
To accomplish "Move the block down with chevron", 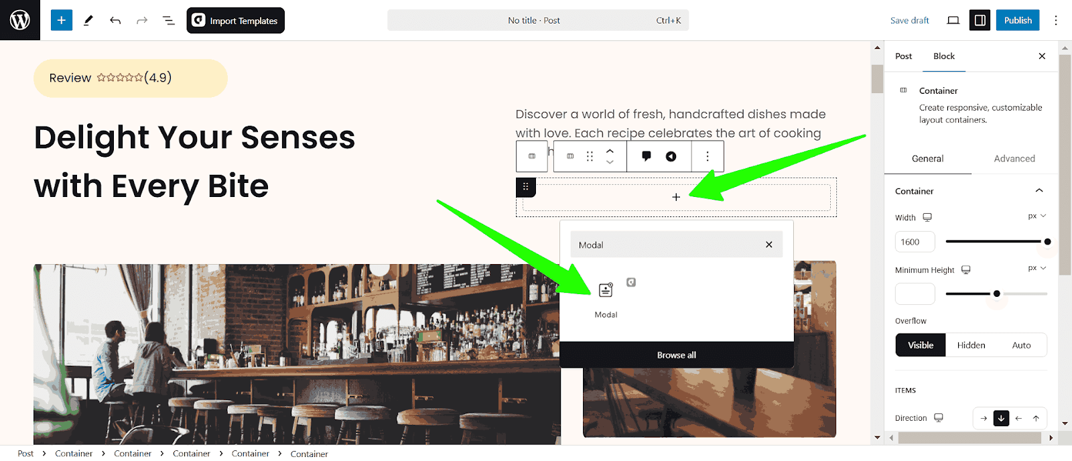I will point(610,162).
